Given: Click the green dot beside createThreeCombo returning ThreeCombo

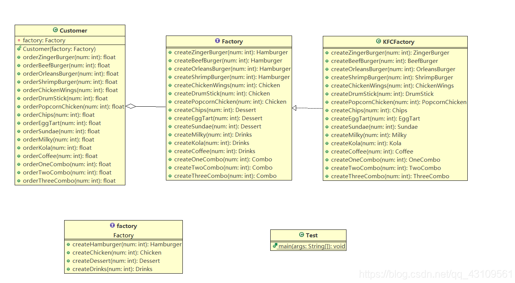Looking at the screenshot, I should pos(327,176).
